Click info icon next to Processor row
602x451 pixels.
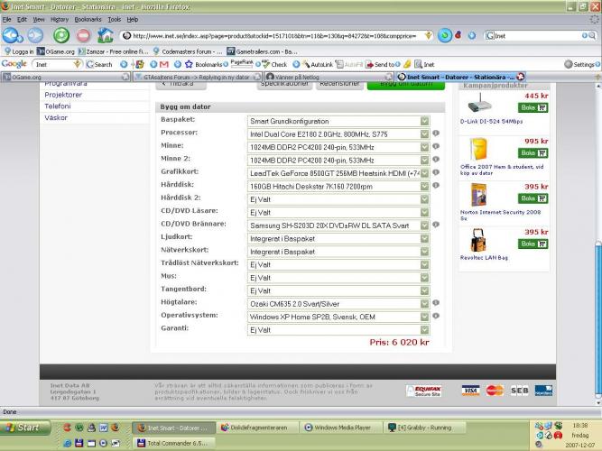point(435,133)
